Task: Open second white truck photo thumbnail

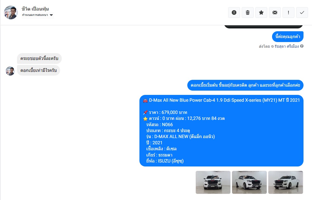Action: point(249,182)
